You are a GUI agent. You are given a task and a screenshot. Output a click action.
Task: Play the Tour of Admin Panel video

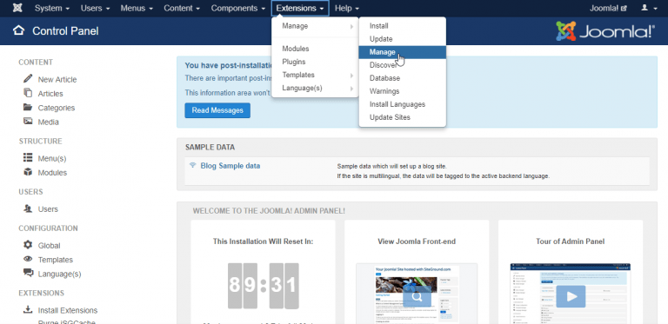tap(571, 296)
